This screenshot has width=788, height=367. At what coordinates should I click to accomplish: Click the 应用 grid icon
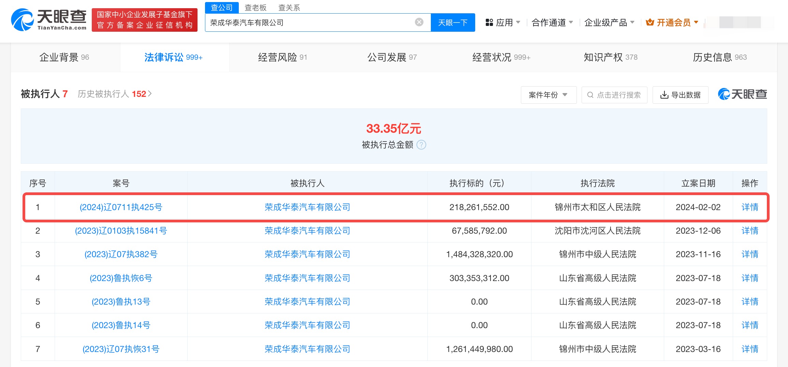[x=489, y=23]
